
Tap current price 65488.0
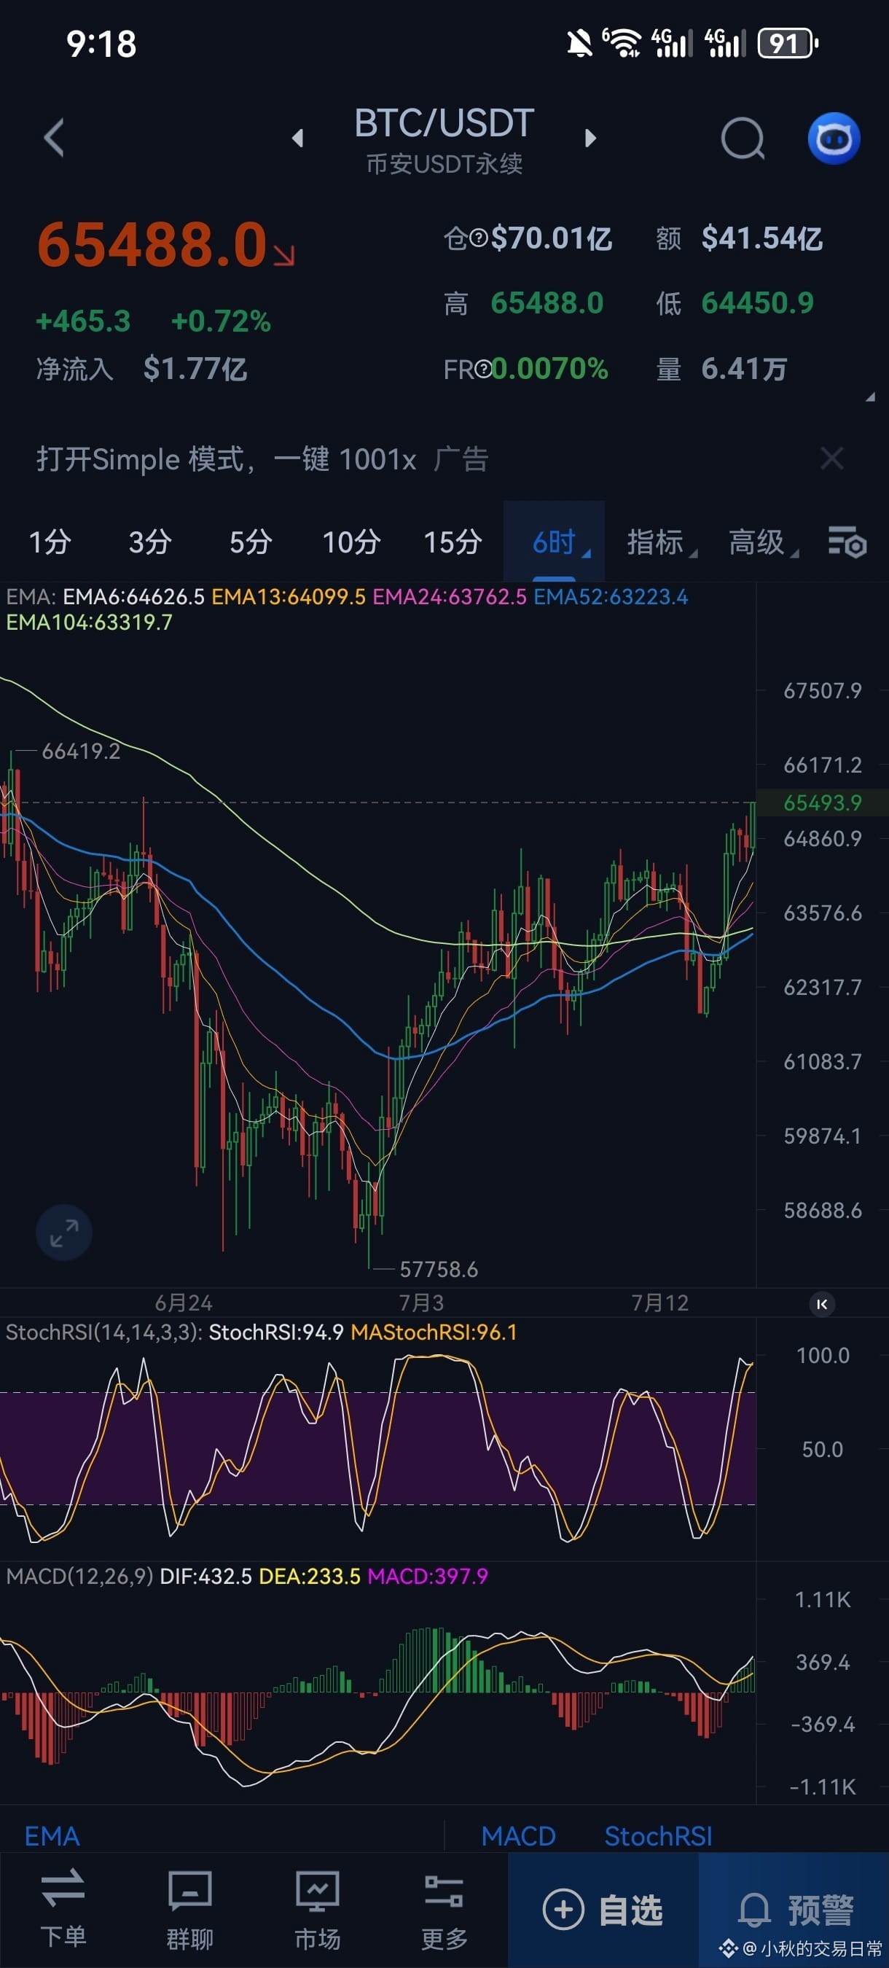click(x=152, y=245)
